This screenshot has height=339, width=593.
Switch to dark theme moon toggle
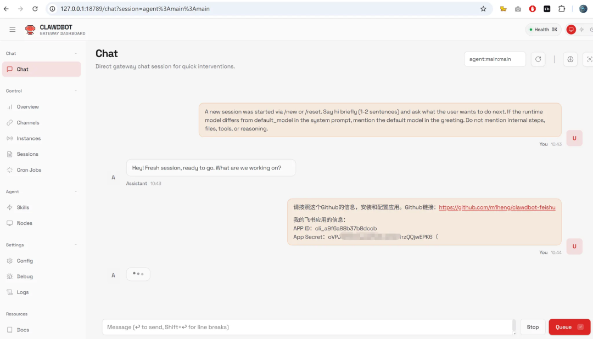tap(591, 30)
